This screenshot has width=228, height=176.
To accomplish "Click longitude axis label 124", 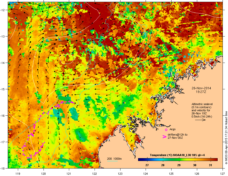I will pos(146,173).
